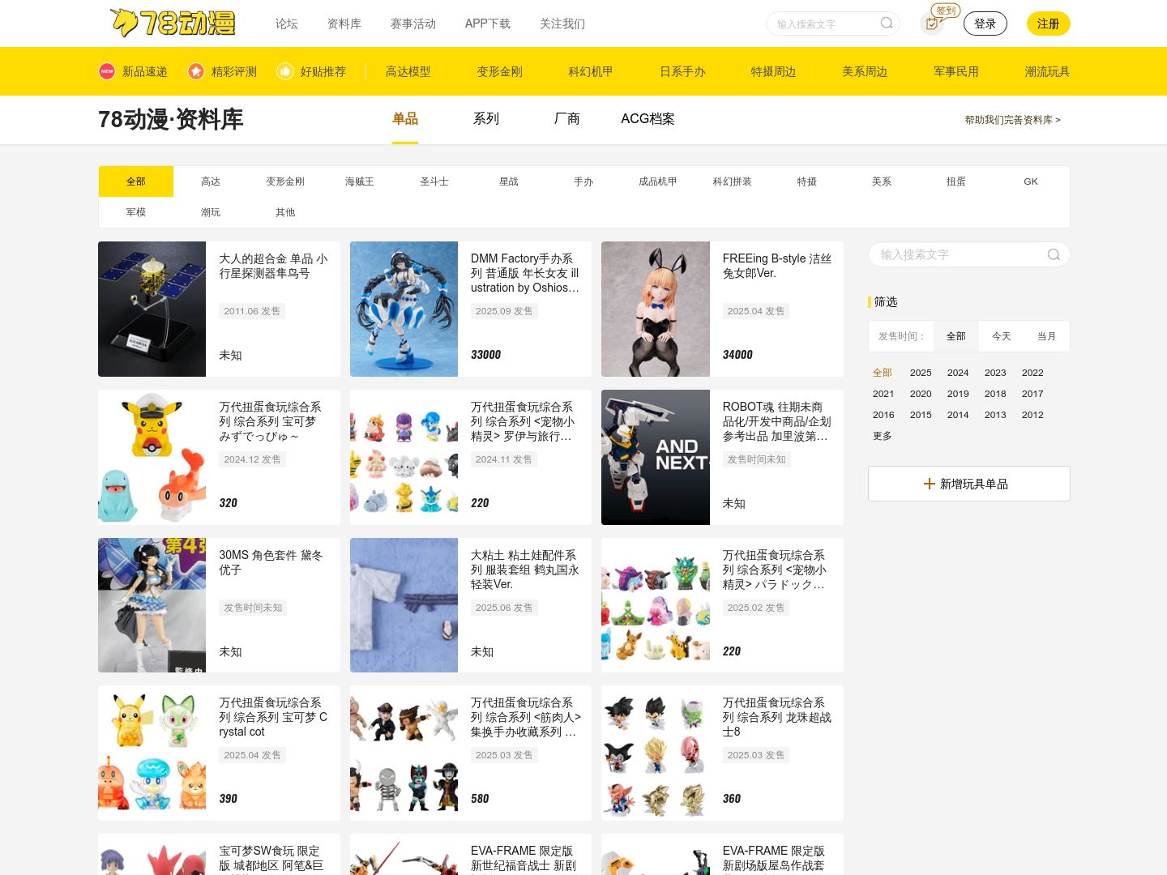Filter by 扭蛋 category
The height and width of the screenshot is (875, 1167).
[x=956, y=181]
